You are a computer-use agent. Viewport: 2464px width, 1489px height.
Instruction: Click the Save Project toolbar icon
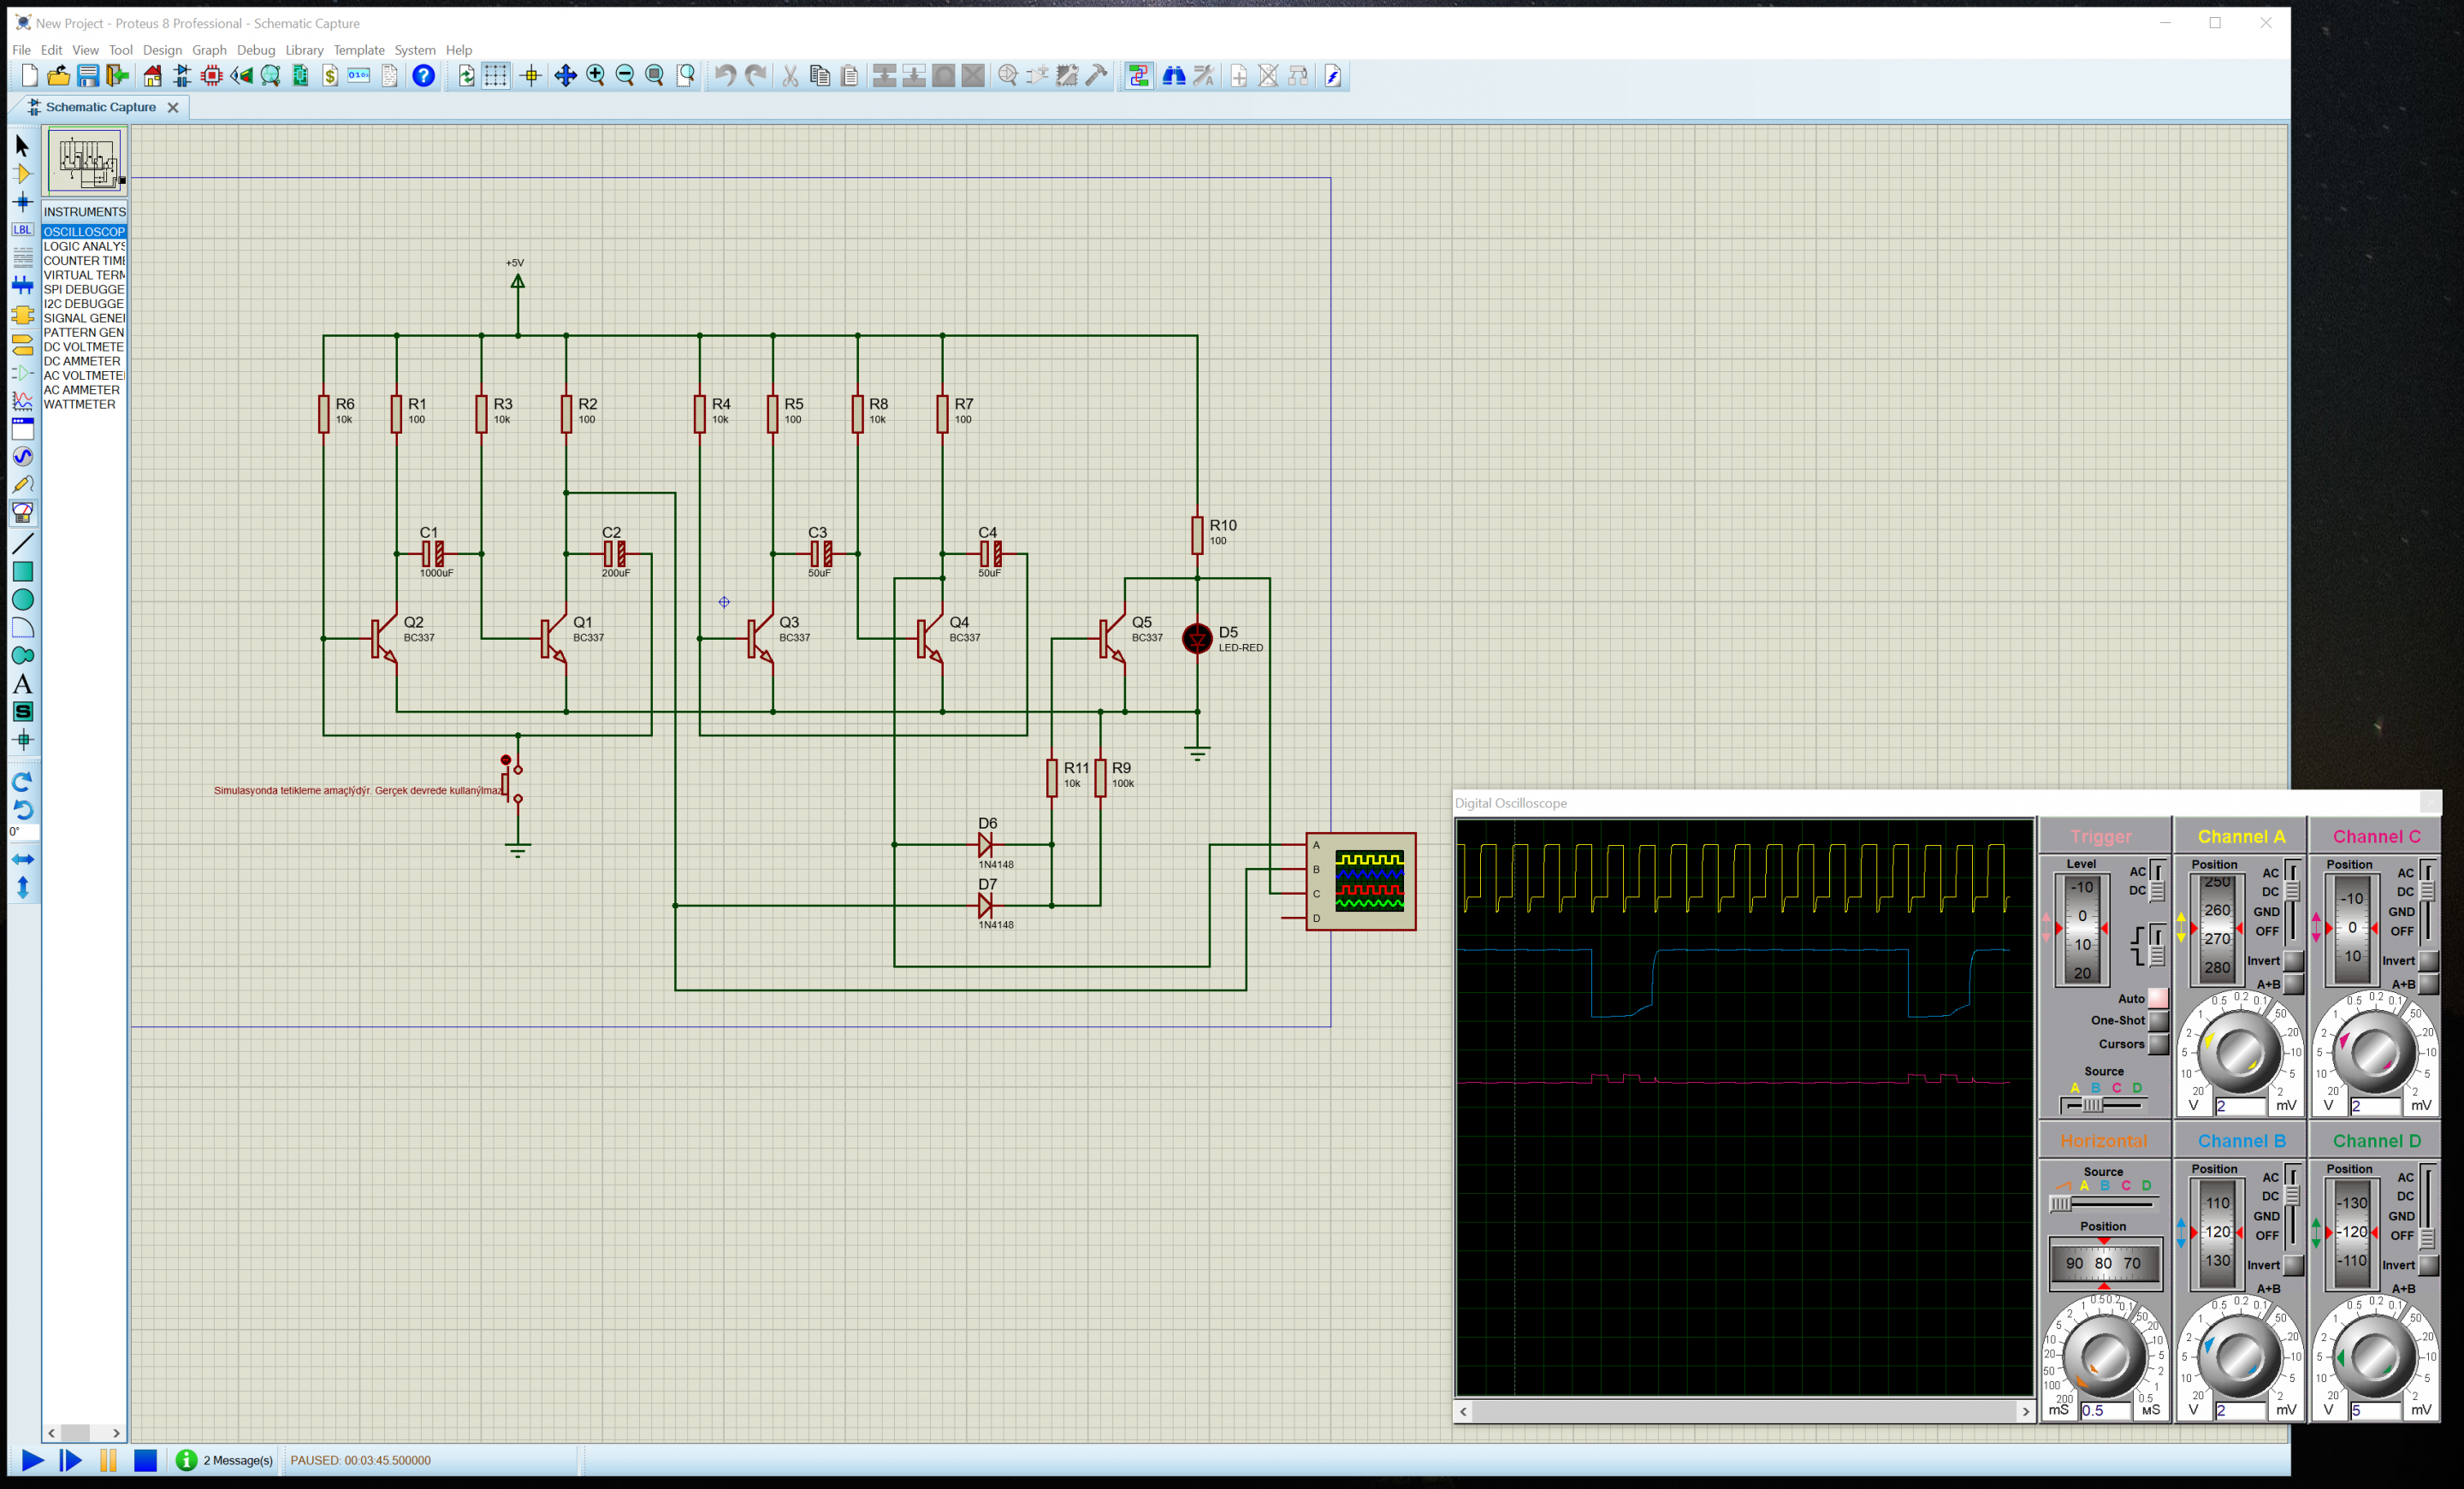[88, 76]
